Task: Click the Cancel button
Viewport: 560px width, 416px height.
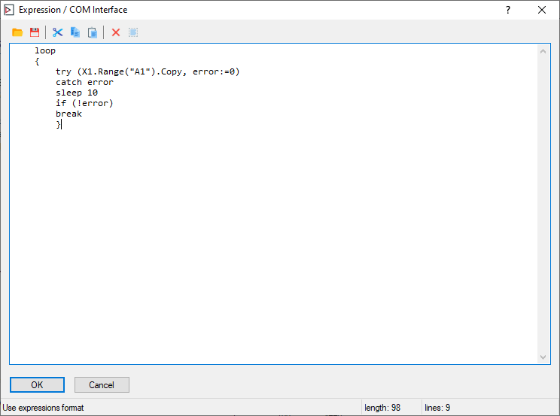Action: [x=102, y=385]
